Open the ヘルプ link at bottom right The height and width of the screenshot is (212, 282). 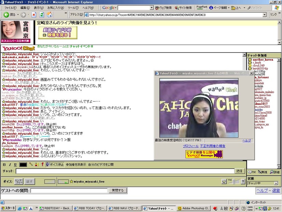click(x=262, y=190)
